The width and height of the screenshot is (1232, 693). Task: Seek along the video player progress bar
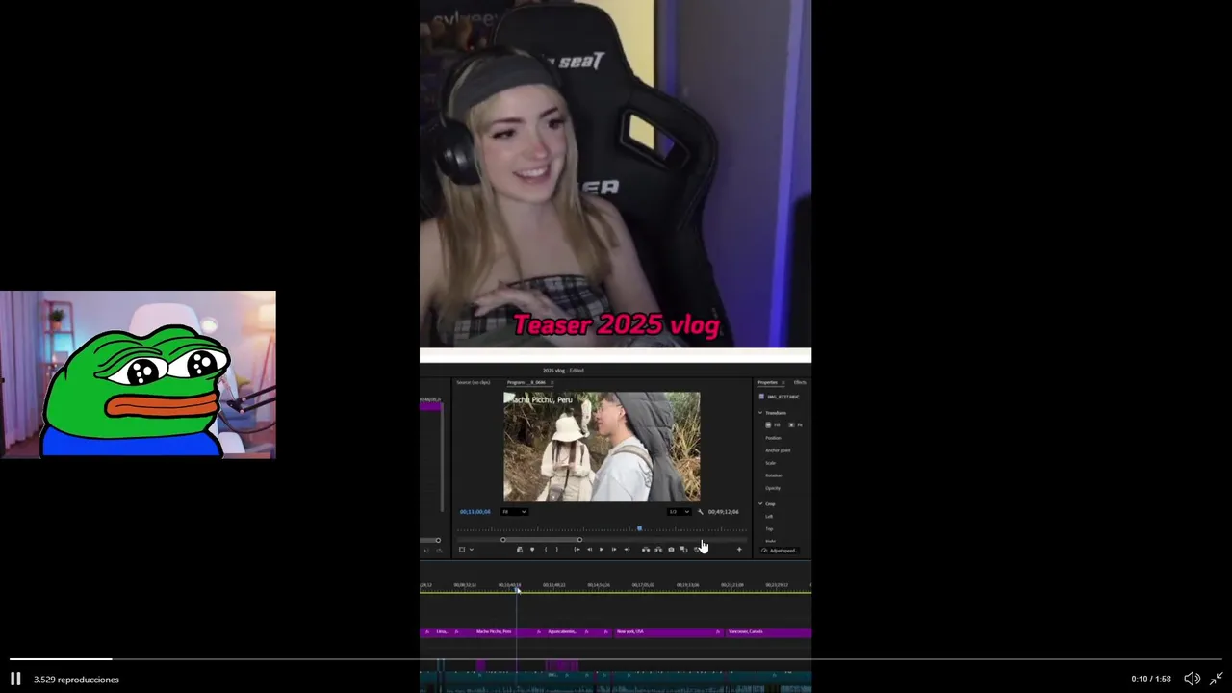(x=616, y=659)
